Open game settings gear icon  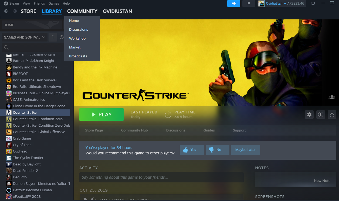click(x=309, y=115)
